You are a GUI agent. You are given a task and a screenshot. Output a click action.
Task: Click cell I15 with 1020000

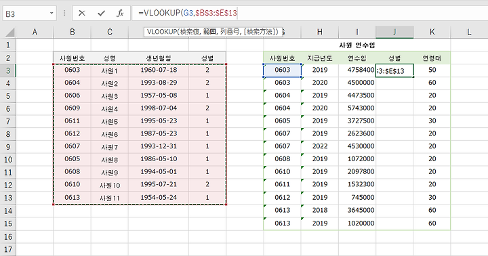[357, 223]
